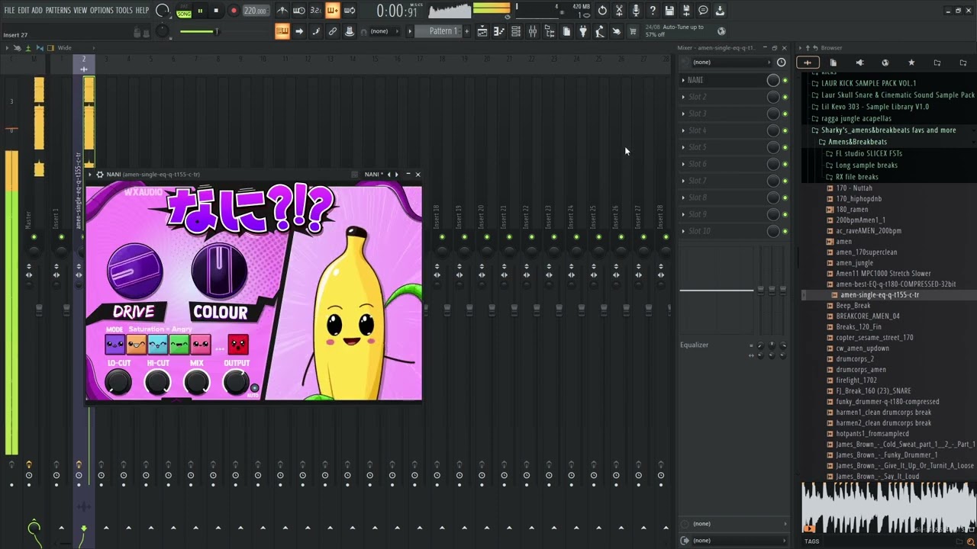Image resolution: width=977 pixels, height=549 pixels.
Task: Open the PATTERNS menu
Action: [x=58, y=11]
